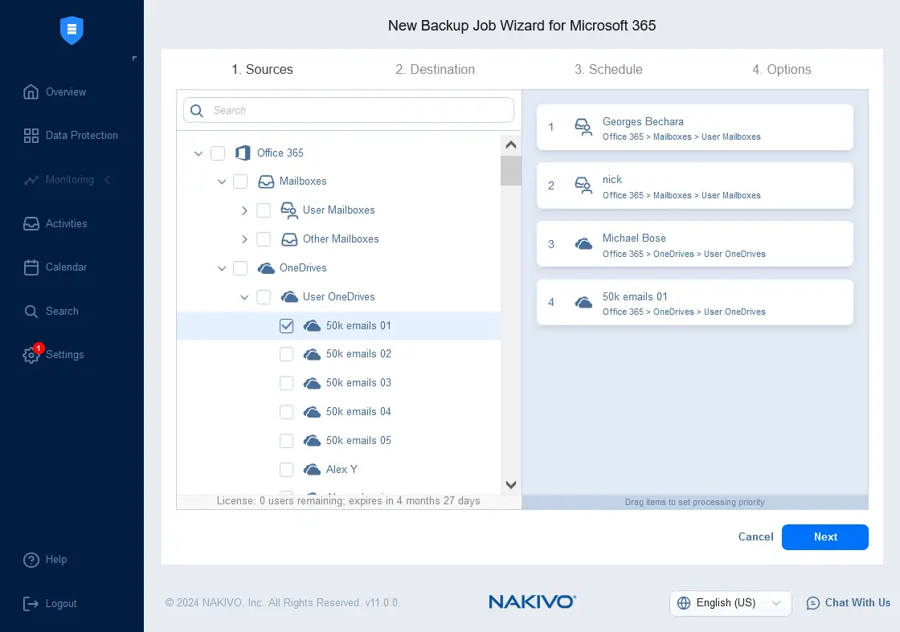The width and height of the screenshot is (900, 632).
Task: Collapse the OneDrives tree node
Action: click(222, 268)
